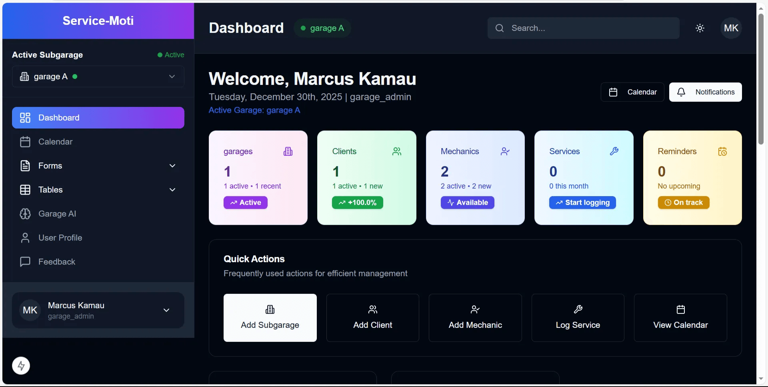Image resolution: width=768 pixels, height=387 pixels.
Task: Click the building icon on garages card
Action: 288,151
